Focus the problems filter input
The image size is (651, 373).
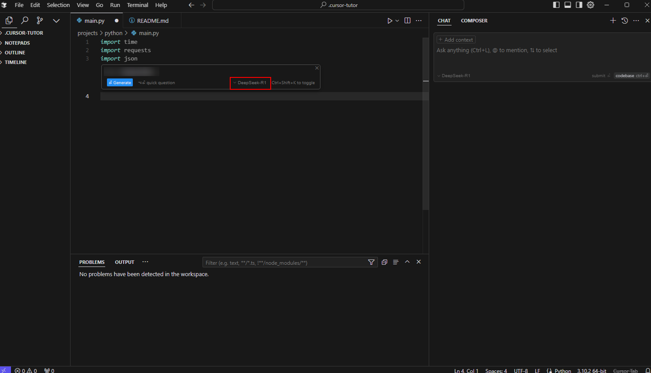tap(285, 263)
